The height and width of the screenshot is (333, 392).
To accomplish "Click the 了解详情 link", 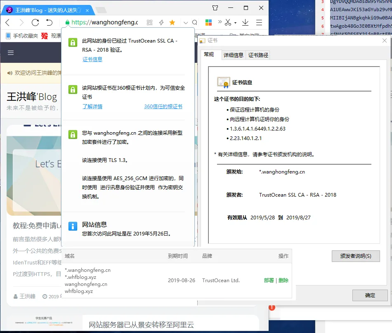I will coord(92,107).
